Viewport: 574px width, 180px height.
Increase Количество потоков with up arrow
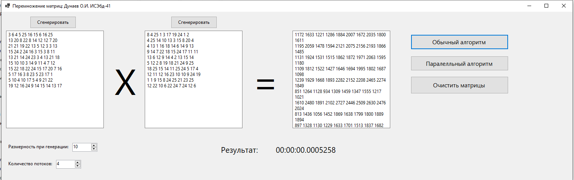tap(77, 162)
